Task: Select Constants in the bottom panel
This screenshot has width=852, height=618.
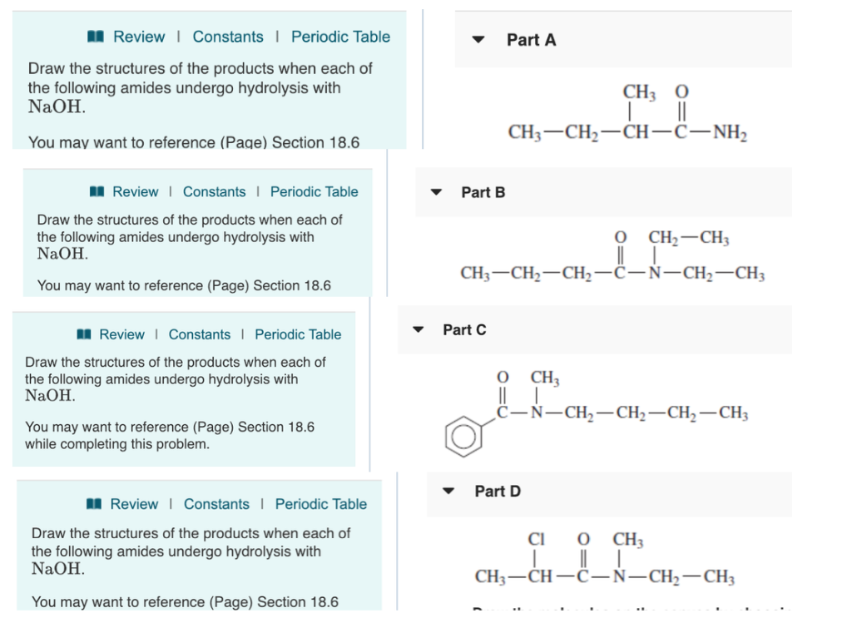Action: click(x=216, y=504)
